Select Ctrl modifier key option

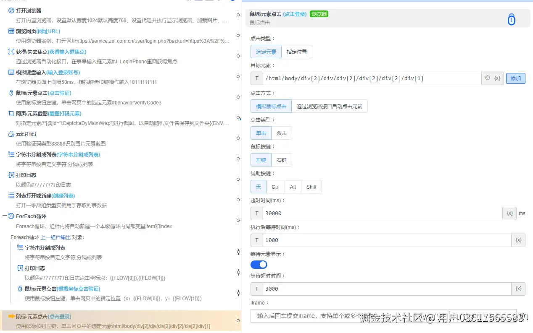pos(276,187)
